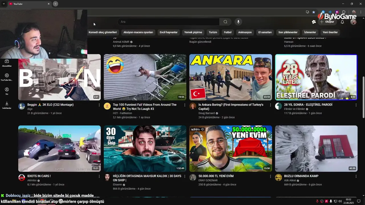The height and width of the screenshot is (205, 365).
Task: Open BUZLU ORMANDA KAMP thumbnail
Action: click(x=316, y=149)
